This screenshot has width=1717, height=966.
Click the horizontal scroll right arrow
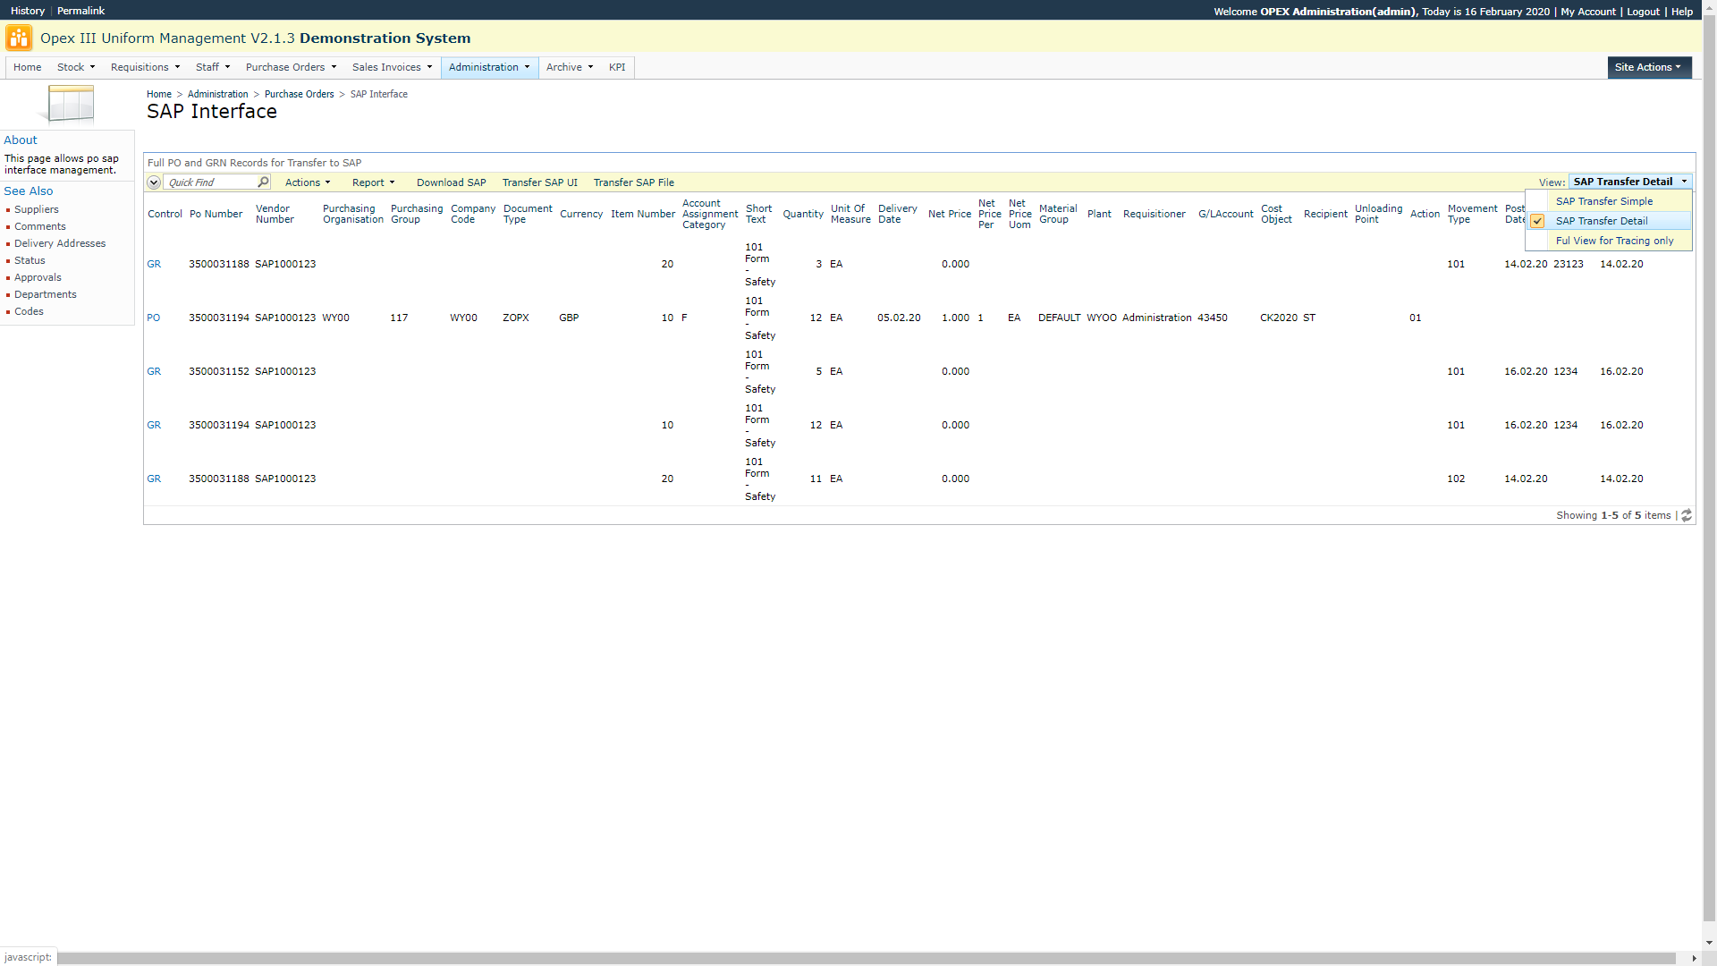(1694, 958)
